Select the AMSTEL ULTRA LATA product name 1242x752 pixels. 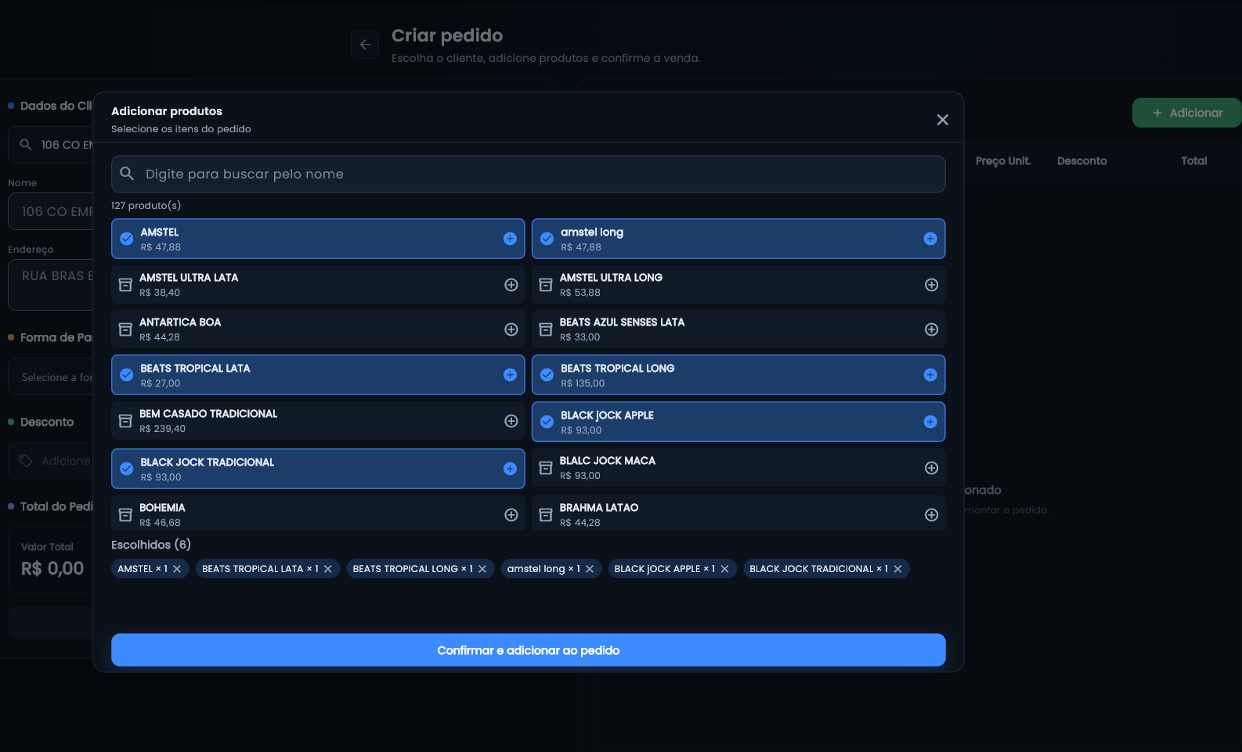(189, 278)
